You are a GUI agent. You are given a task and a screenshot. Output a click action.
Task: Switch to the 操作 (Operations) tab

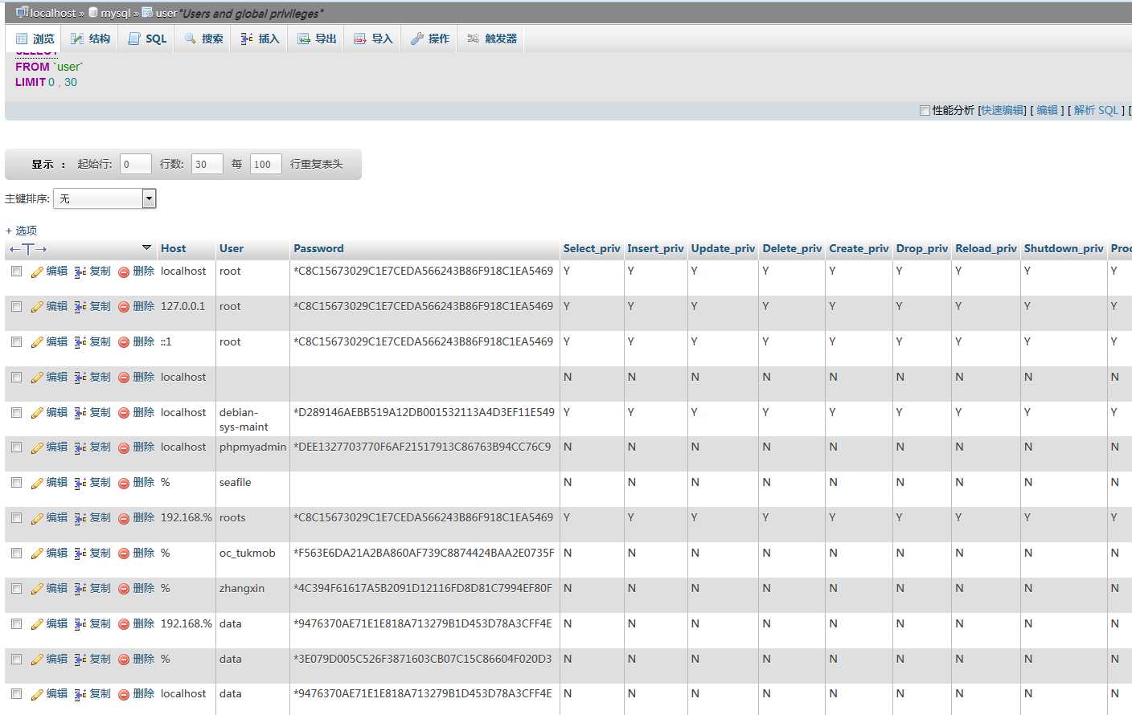point(430,39)
